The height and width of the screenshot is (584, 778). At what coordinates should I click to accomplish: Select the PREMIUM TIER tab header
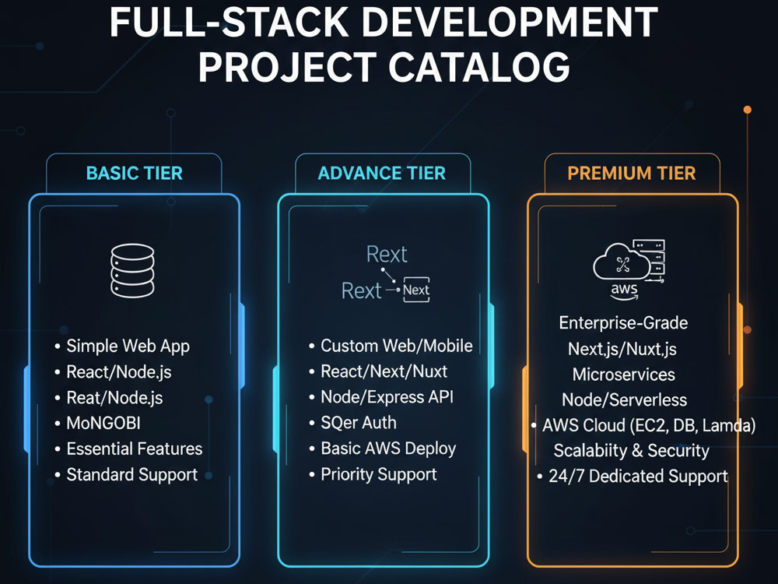click(x=632, y=174)
